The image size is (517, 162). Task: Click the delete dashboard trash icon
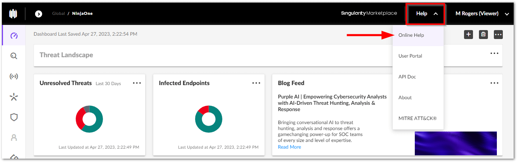[x=483, y=35]
